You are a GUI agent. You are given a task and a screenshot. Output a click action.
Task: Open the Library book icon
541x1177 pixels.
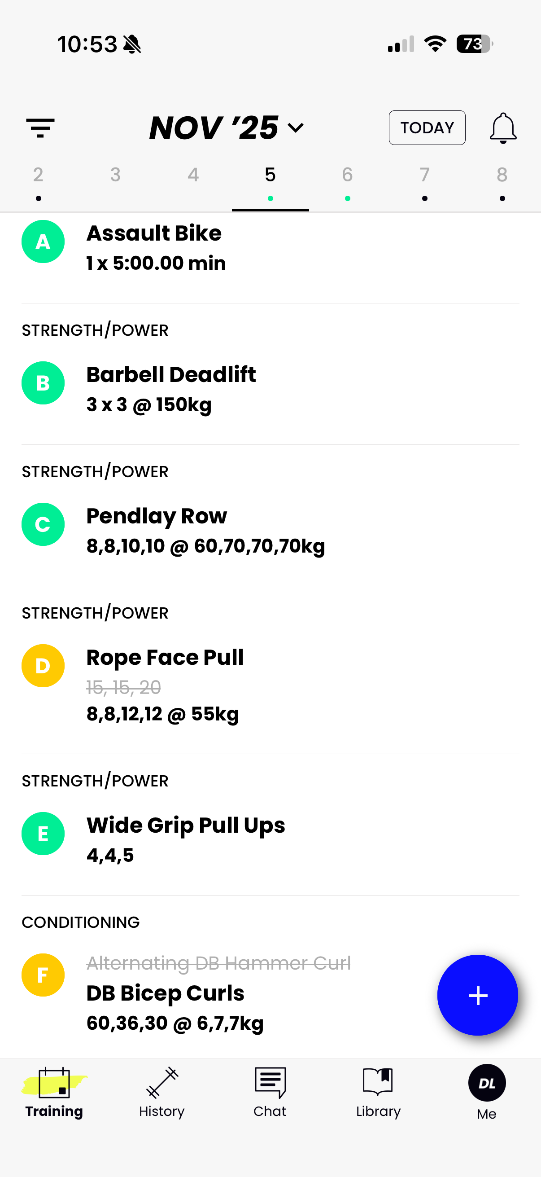tap(378, 1081)
